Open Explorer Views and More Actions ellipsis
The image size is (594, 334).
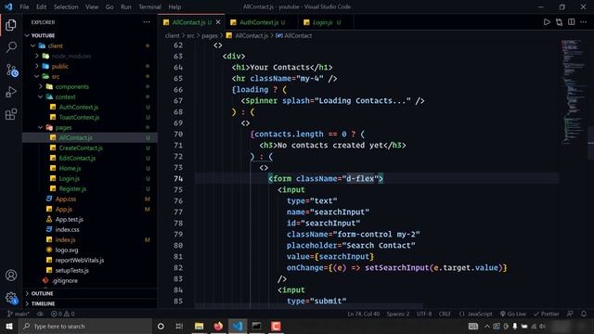click(147, 22)
